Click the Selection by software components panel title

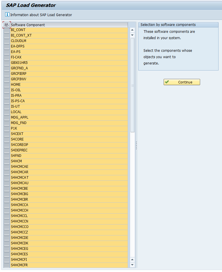tap(168, 25)
